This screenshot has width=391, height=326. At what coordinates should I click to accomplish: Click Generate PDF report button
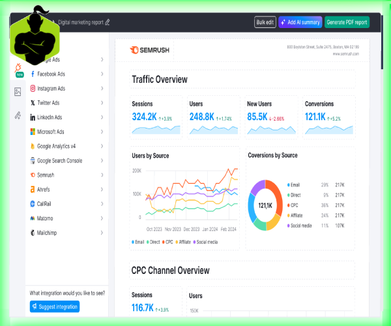pyautogui.click(x=347, y=22)
